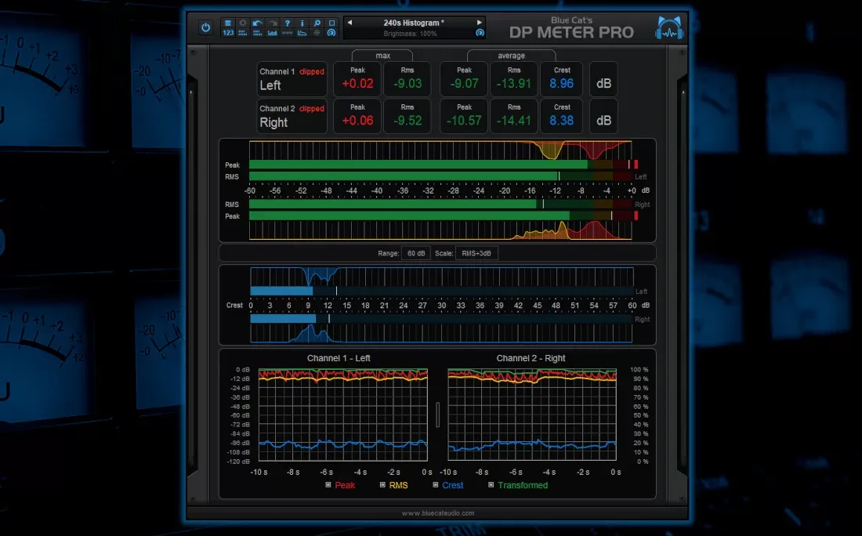Click the Left channel RMS meter bar
This screenshot has width=862, height=536.
[x=441, y=176]
